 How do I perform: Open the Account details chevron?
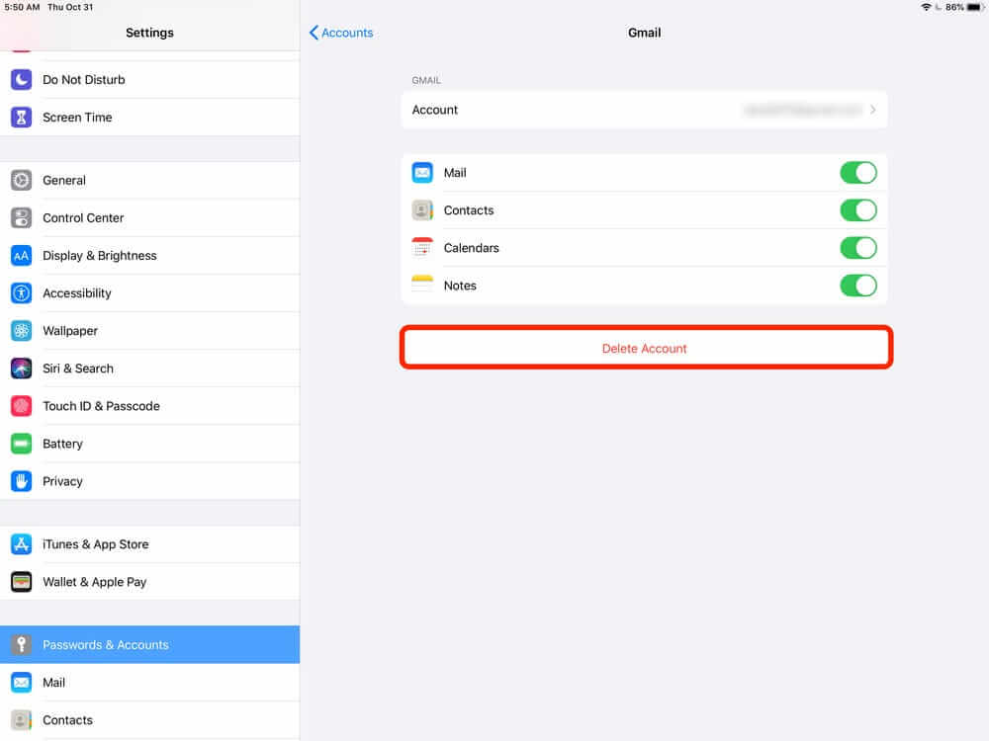point(872,111)
